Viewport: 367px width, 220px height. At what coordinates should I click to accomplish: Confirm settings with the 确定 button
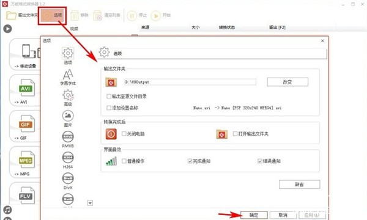254,215
